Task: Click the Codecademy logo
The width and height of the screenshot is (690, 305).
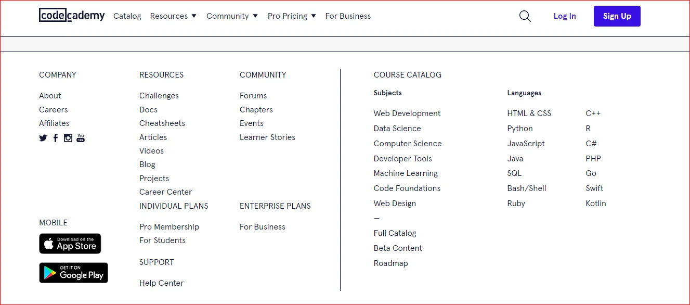Action: point(72,16)
